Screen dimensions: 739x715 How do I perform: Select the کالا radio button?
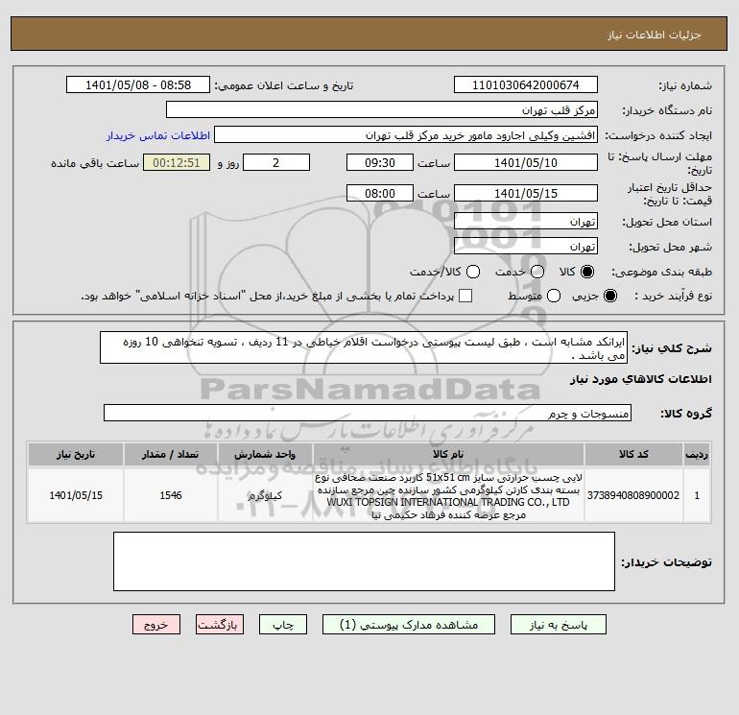tap(587, 272)
